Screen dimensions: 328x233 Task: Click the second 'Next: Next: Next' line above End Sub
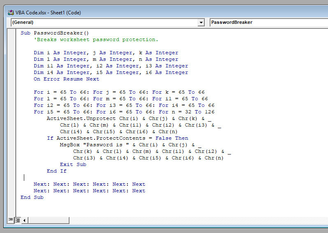coord(90,191)
